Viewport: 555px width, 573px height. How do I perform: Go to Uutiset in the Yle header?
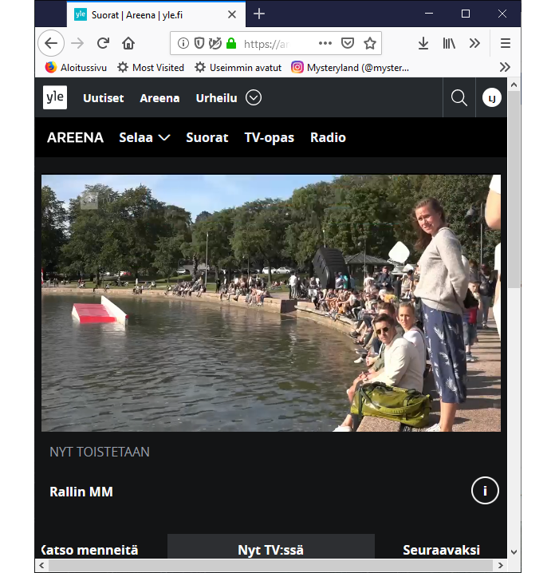coord(104,98)
